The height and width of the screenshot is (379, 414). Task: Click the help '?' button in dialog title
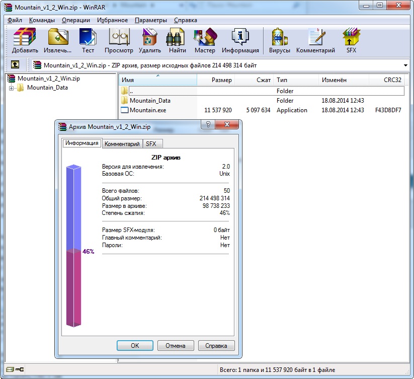[208, 124]
